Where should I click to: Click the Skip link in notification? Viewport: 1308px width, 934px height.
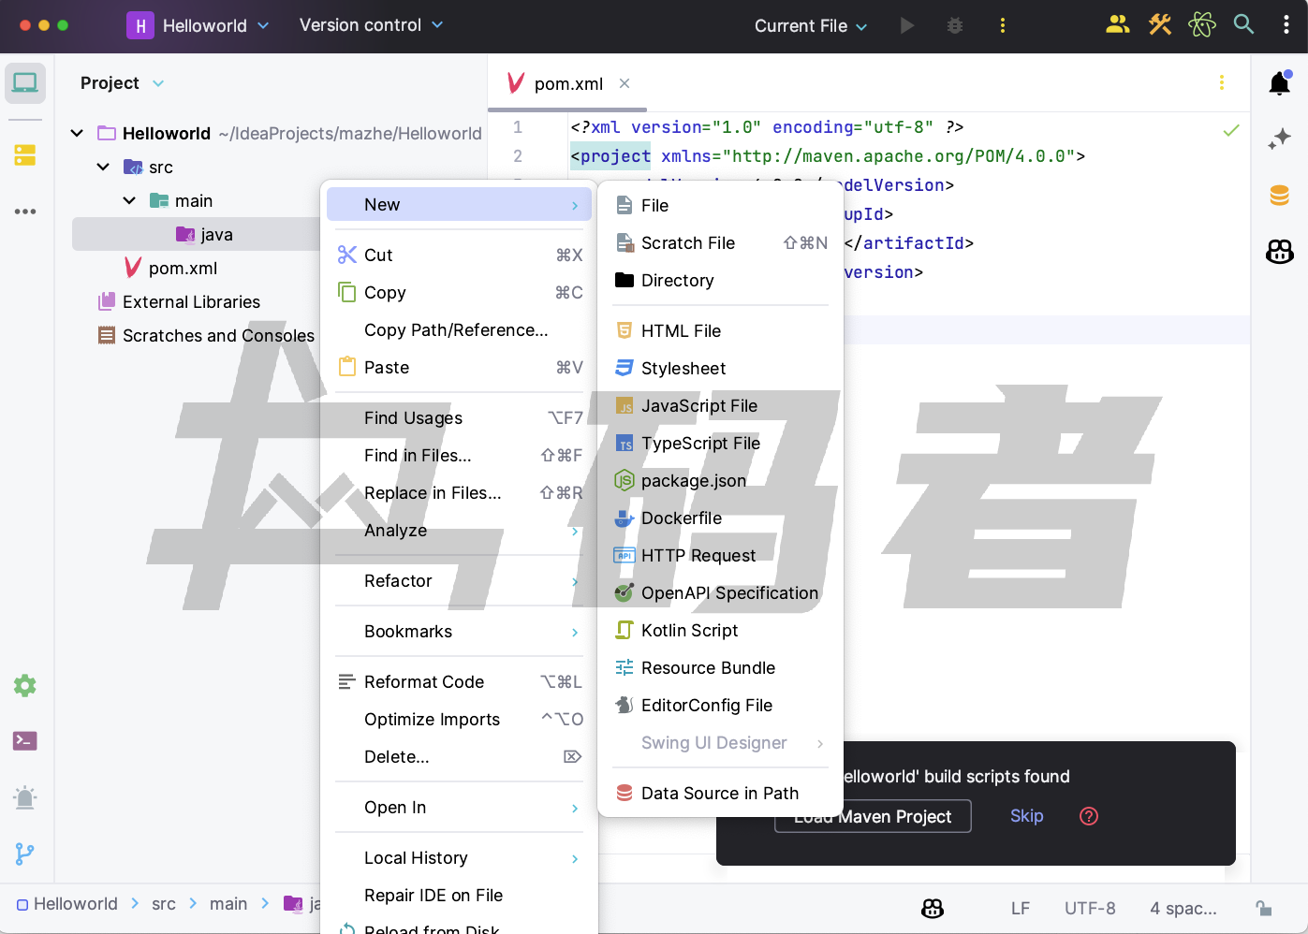pyautogui.click(x=1026, y=816)
